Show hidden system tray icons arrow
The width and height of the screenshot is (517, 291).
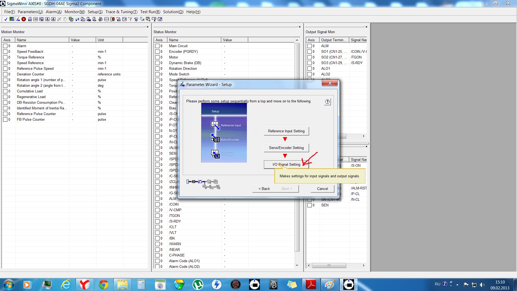pyautogui.click(x=457, y=285)
